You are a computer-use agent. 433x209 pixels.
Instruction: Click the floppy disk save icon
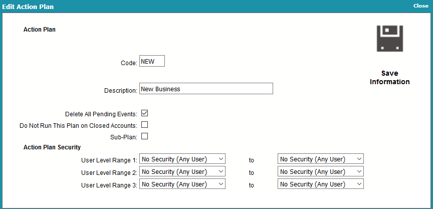(389, 39)
